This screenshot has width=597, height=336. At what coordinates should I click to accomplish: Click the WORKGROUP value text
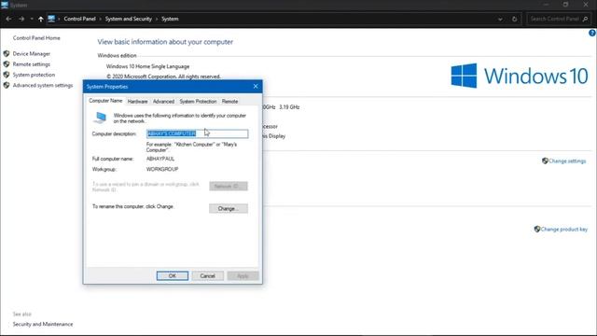[162, 169]
